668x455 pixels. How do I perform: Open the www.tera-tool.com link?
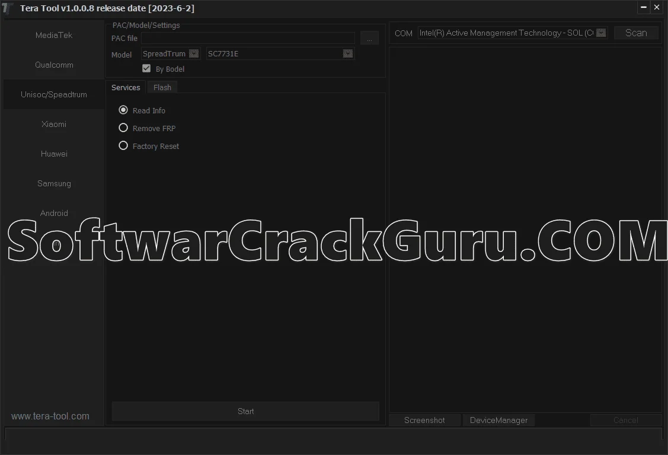pyautogui.click(x=50, y=416)
